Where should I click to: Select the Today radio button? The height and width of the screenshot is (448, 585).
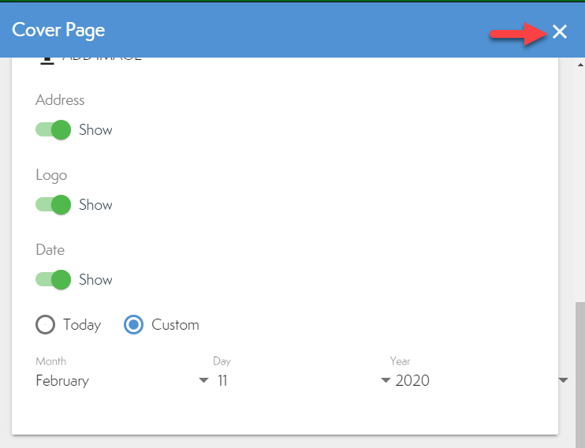click(x=46, y=324)
